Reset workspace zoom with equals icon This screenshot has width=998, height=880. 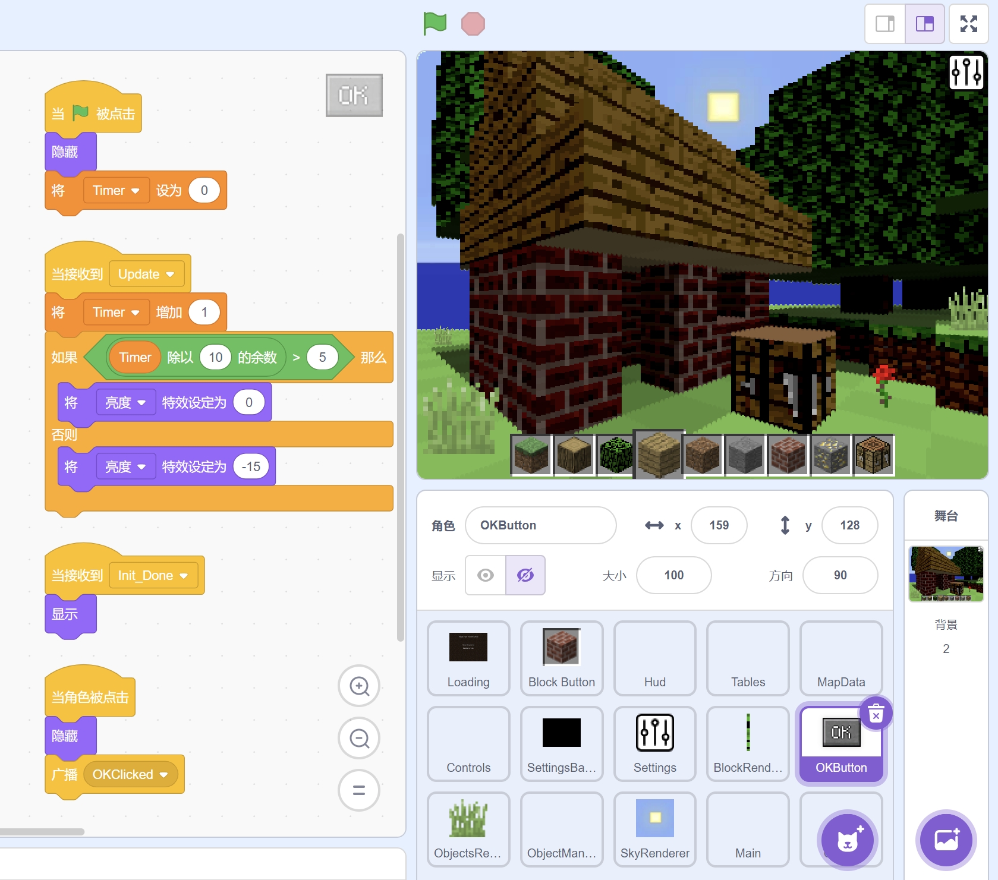(359, 790)
